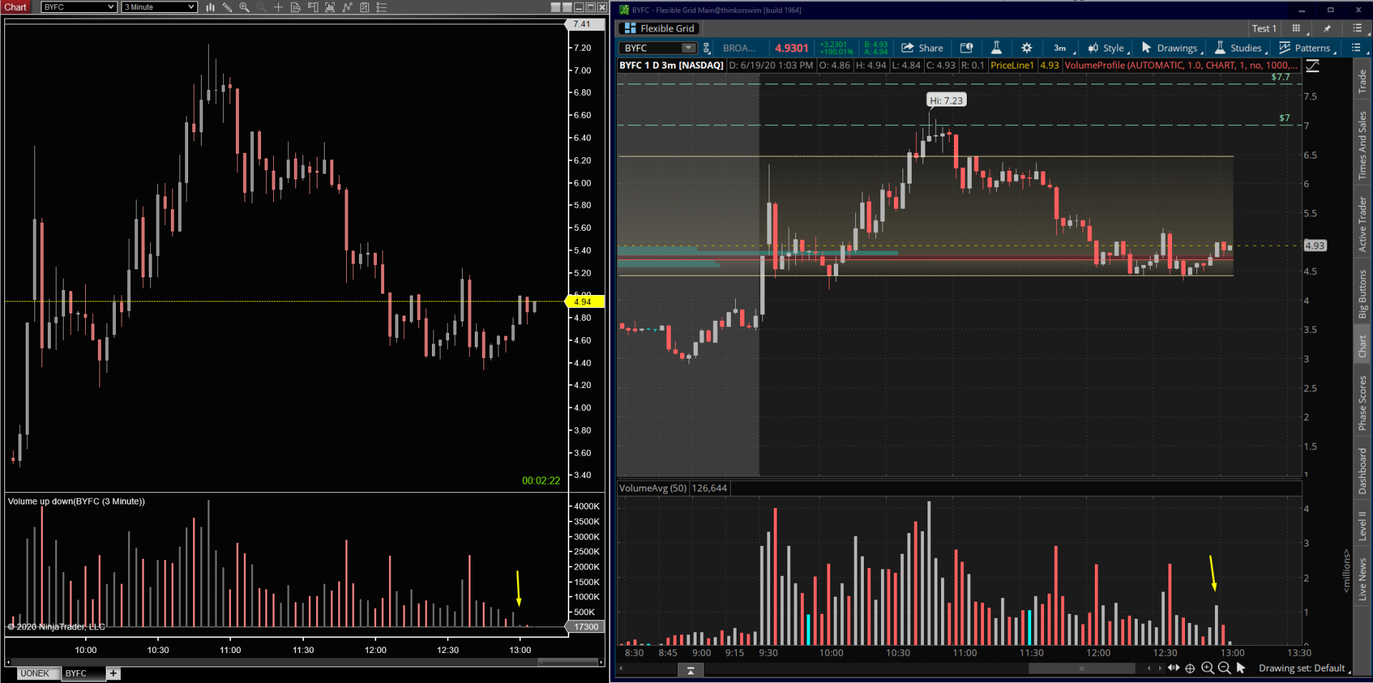The width and height of the screenshot is (1373, 683).
Task: Open the Drawing set: Default dropdown
Action: (x=1304, y=668)
